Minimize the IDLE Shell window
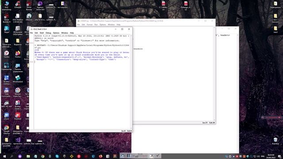 tap(115, 29)
